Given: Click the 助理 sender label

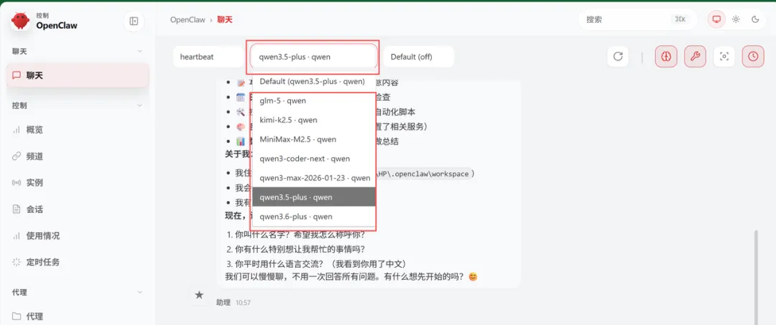Looking at the screenshot, I should pos(223,302).
